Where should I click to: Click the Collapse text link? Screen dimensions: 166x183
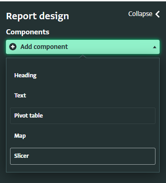(x=140, y=14)
